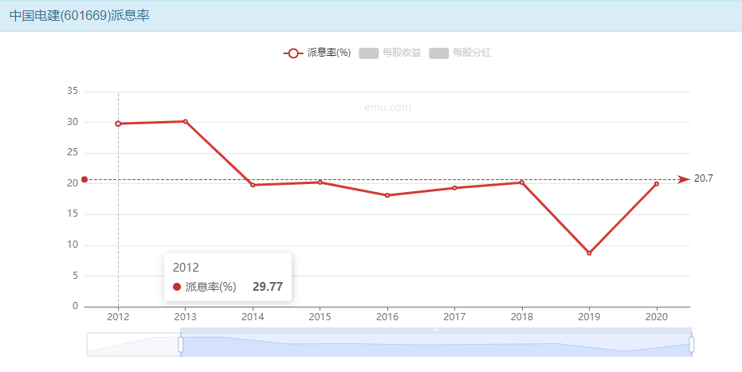This screenshot has width=742, height=372.
Task: Click the 2014 x-axis label
Action: 253,317
